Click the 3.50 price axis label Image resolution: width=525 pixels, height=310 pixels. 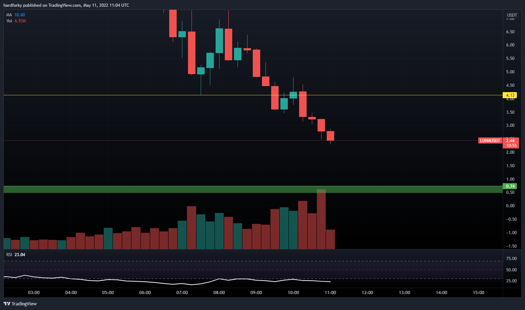tap(510, 112)
